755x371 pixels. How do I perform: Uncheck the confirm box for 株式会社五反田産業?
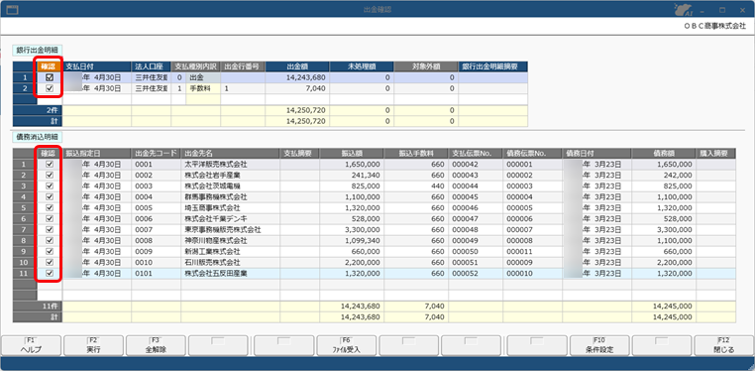click(50, 273)
